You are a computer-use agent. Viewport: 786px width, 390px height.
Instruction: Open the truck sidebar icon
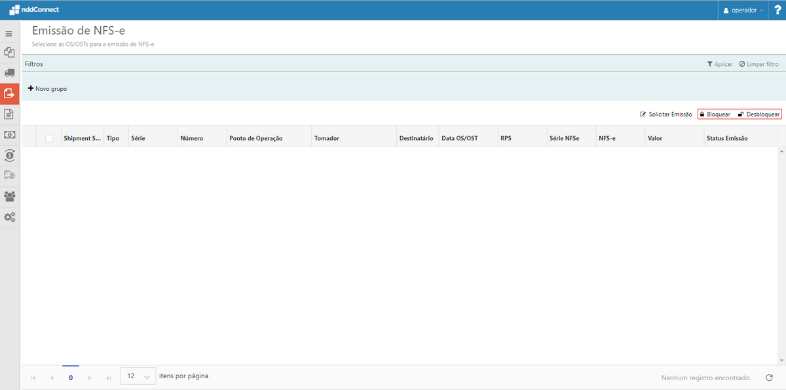(x=9, y=73)
